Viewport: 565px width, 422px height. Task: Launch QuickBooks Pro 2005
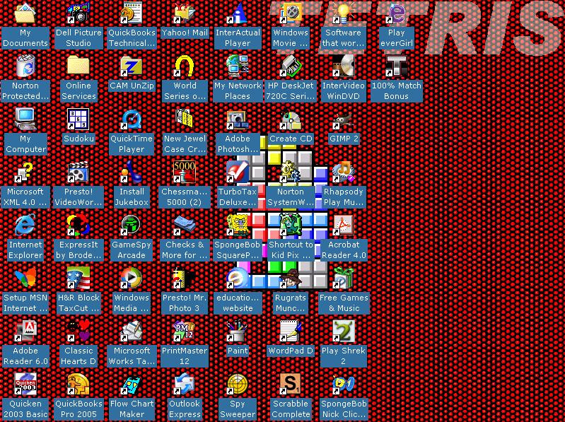click(78, 384)
